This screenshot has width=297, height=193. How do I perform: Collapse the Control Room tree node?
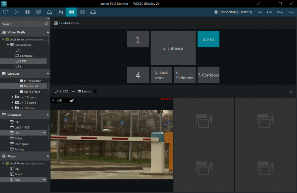coord(8,45)
